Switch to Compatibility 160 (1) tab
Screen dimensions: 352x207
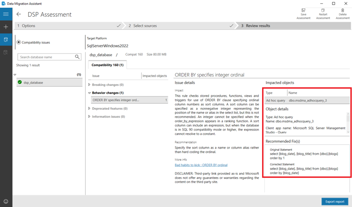pyautogui.click(x=107, y=65)
